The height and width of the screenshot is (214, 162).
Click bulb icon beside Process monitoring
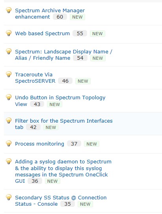tap(9, 143)
